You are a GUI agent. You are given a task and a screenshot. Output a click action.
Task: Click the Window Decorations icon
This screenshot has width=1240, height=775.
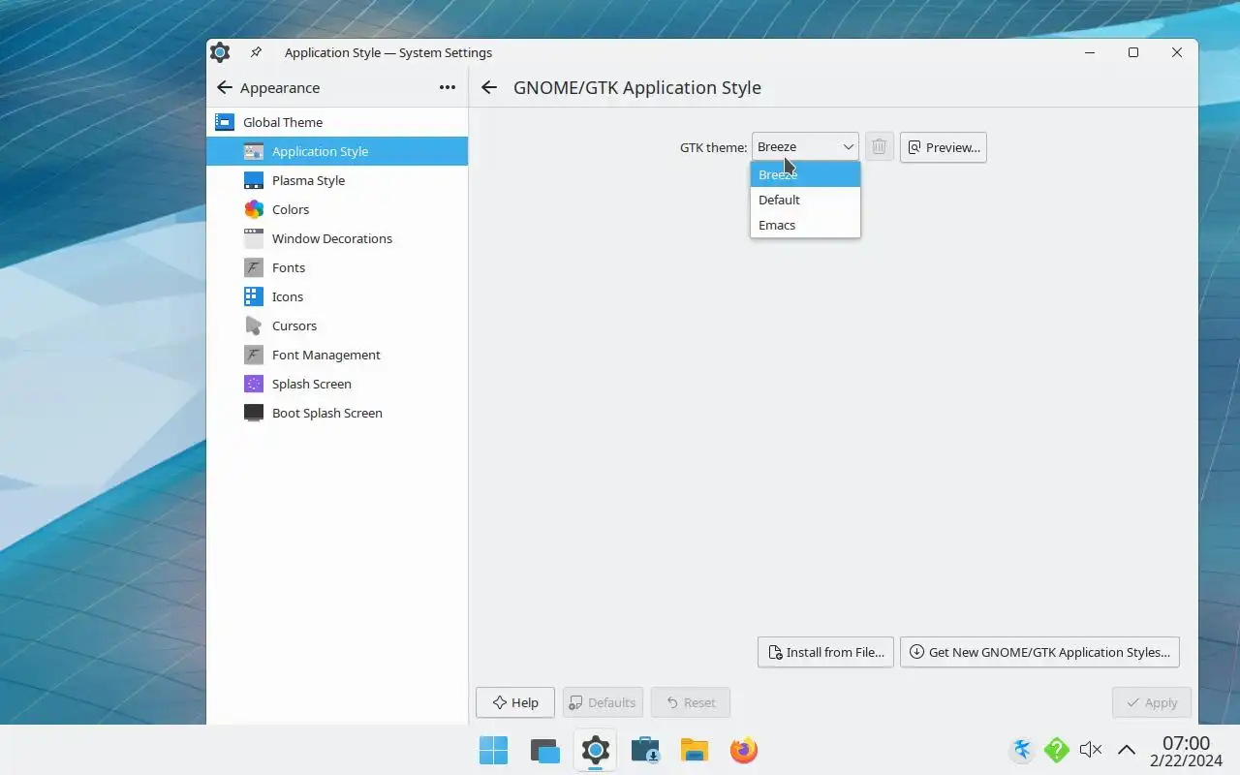tap(254, 238)
